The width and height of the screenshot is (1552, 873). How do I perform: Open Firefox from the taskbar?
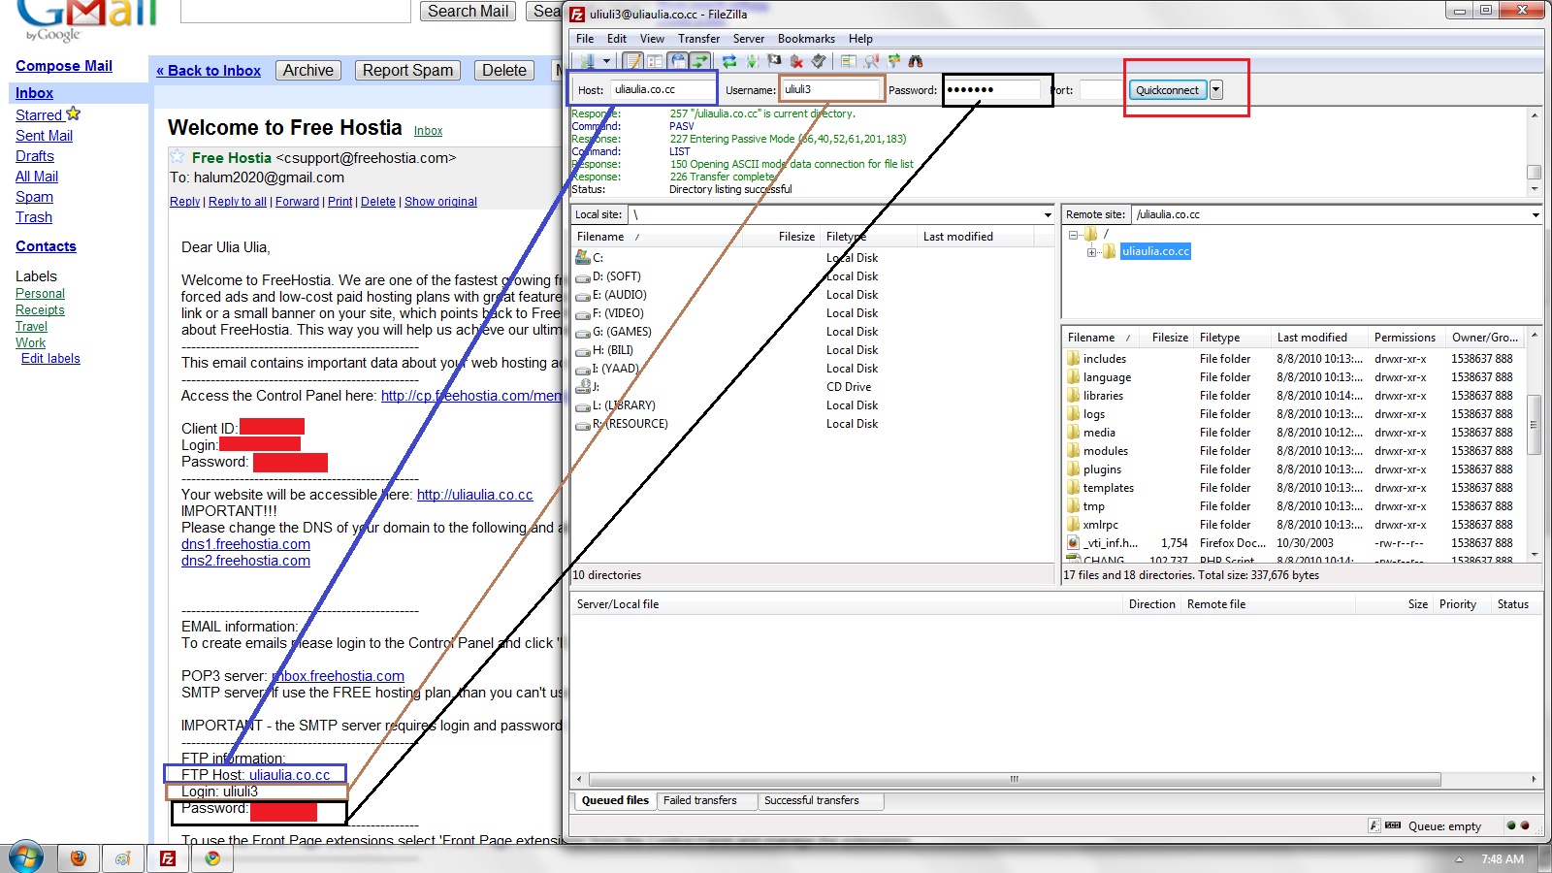[x=79, y=858]
